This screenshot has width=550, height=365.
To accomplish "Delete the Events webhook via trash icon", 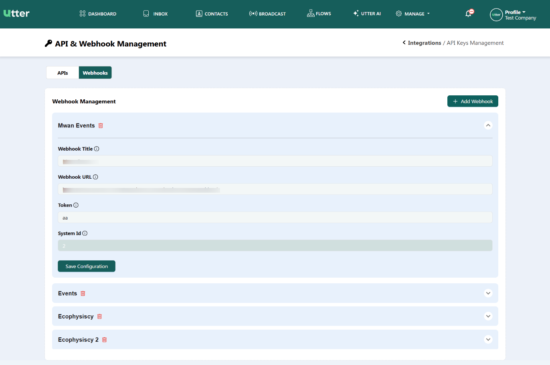I will 83,293.
